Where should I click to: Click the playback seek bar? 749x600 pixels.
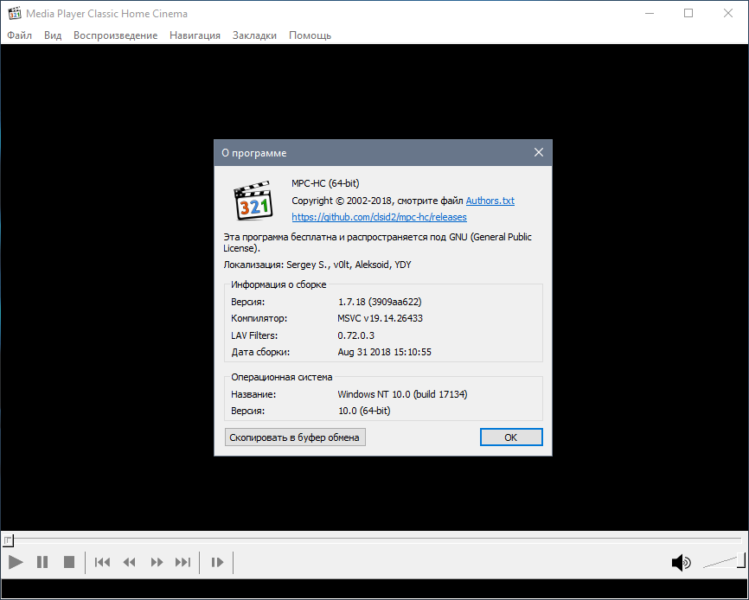(374, 539)
